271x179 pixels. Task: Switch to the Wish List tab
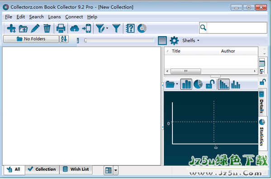pos(76,169)
